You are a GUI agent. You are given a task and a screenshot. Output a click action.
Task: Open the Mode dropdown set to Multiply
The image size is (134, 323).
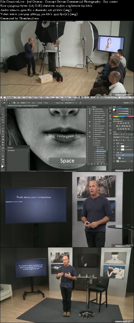pyautogui.click(x=26, y=103)
